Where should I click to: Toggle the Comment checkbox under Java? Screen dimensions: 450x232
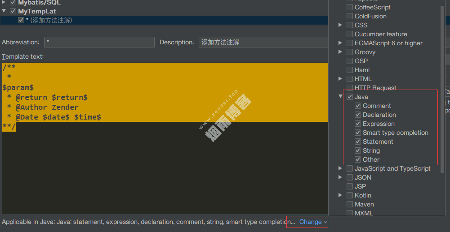click(x=358, y=106)
